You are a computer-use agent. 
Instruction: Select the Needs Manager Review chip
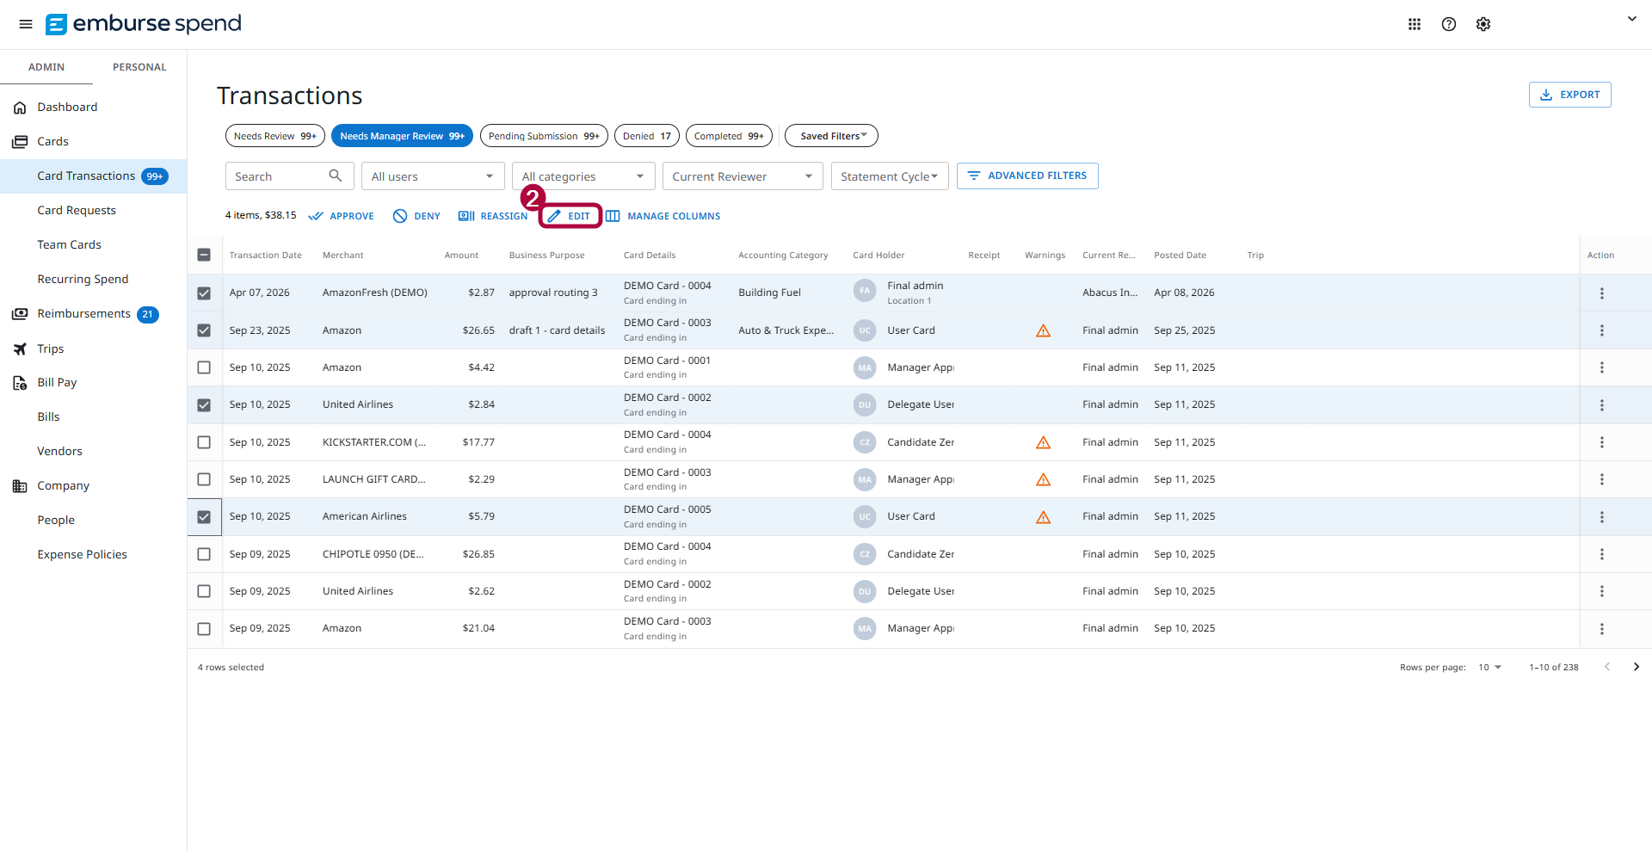402,136
